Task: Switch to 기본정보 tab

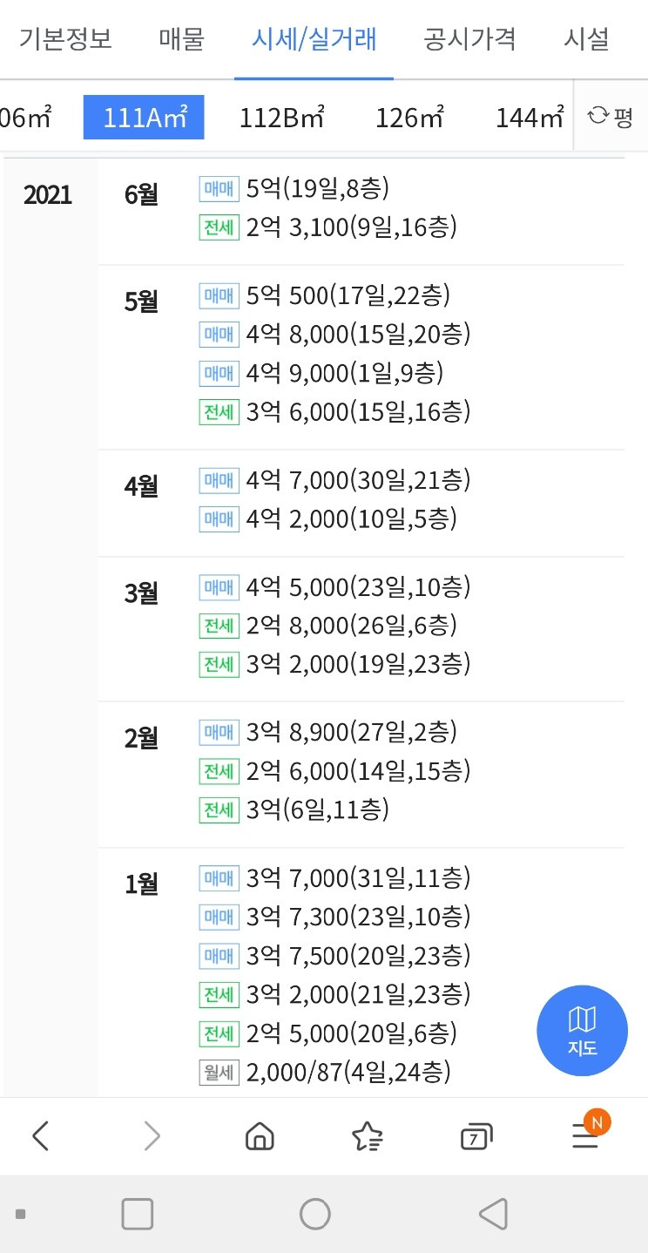Action: tap(65, 39)
